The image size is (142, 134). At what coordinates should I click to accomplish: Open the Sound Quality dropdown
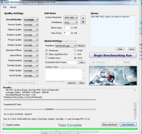click(31, 76)
